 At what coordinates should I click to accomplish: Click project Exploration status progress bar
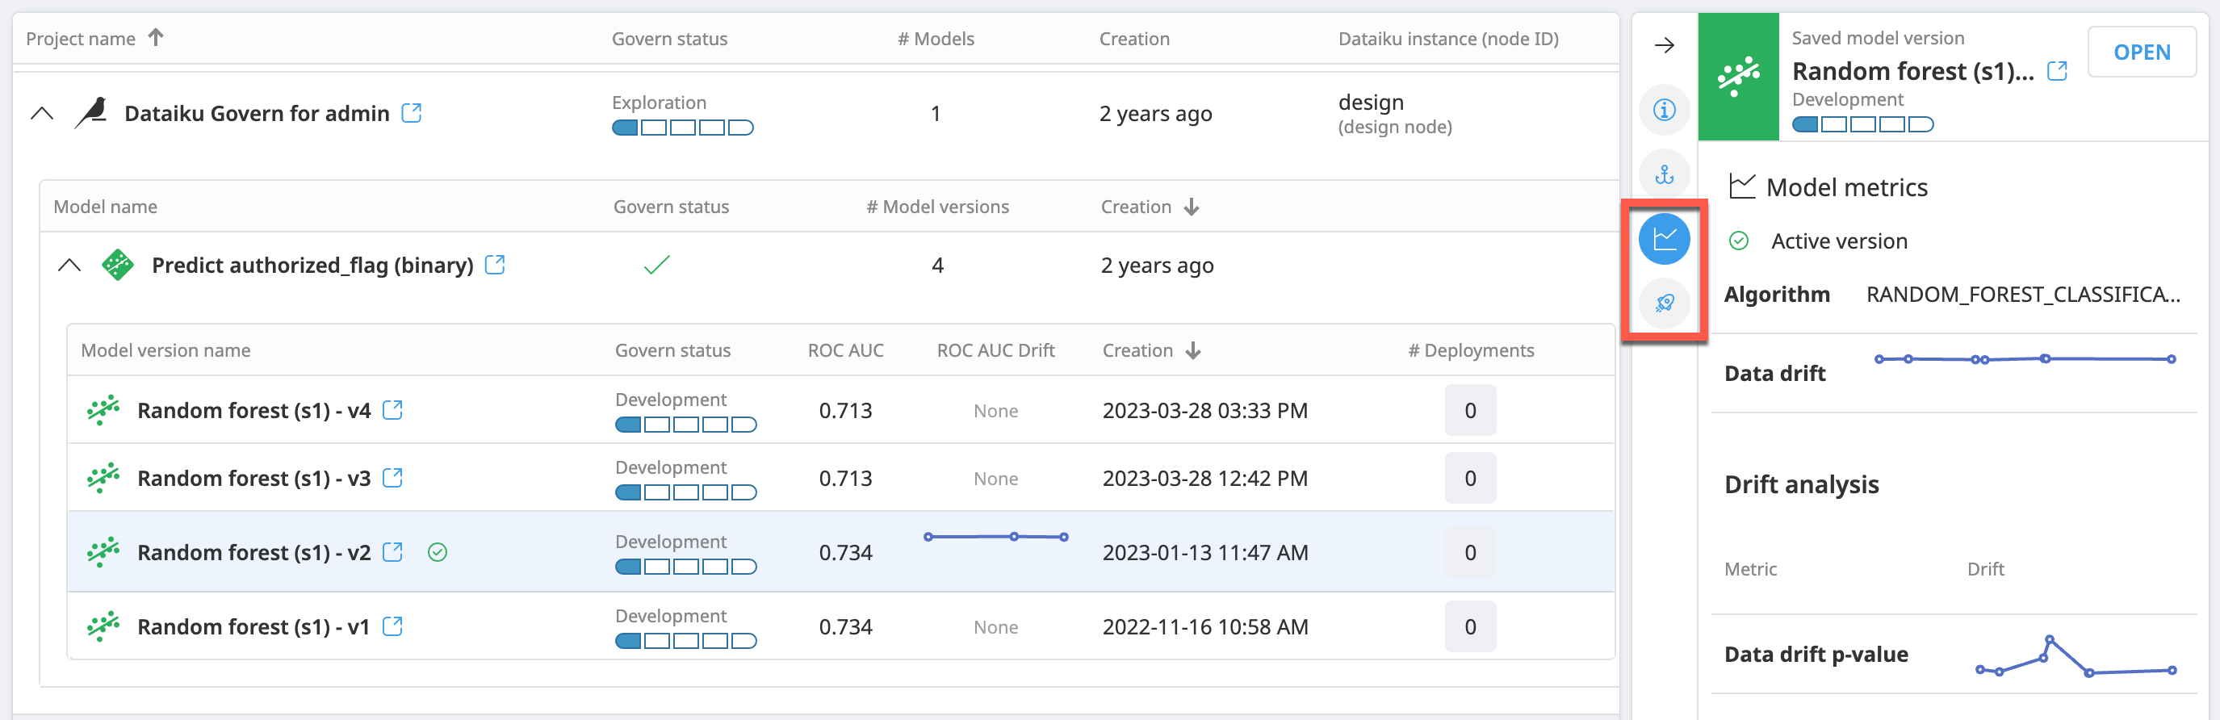pos(682,128)
